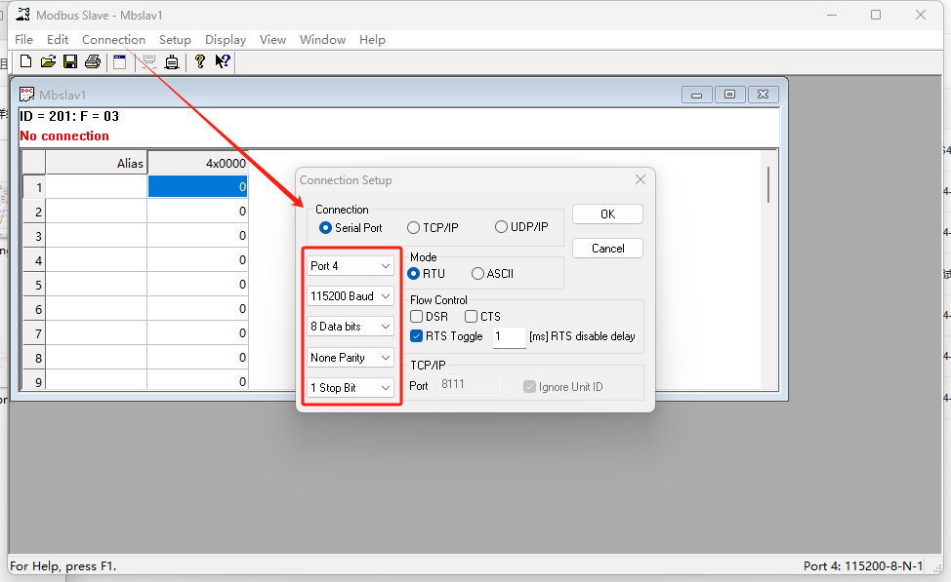Viewport: 951px width, 582px height.
Task: Click the RTS disable delay input field
Action: 509,337
